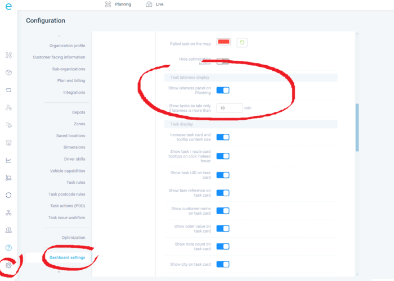Toggle Show task reference on task card

point(223,193)
